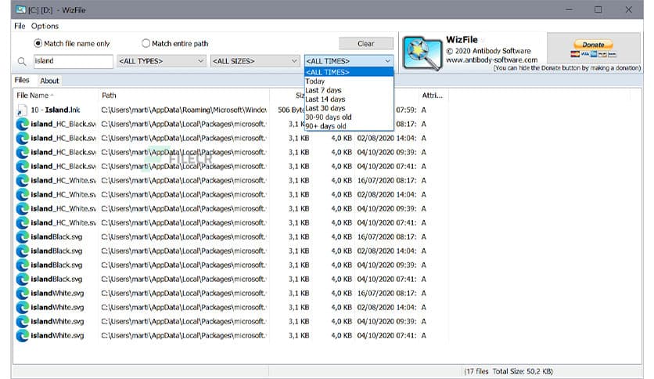654x379 pixels.
Task: Sort by the Attri... column header
Action: click(x=433, y=96)
